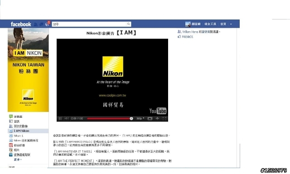Click the video time display 0:59 / 1:00

coord(77,119)
